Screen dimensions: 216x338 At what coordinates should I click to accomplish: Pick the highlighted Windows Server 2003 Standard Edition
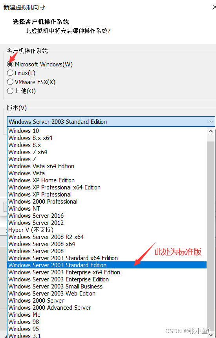tap(107, 265)
